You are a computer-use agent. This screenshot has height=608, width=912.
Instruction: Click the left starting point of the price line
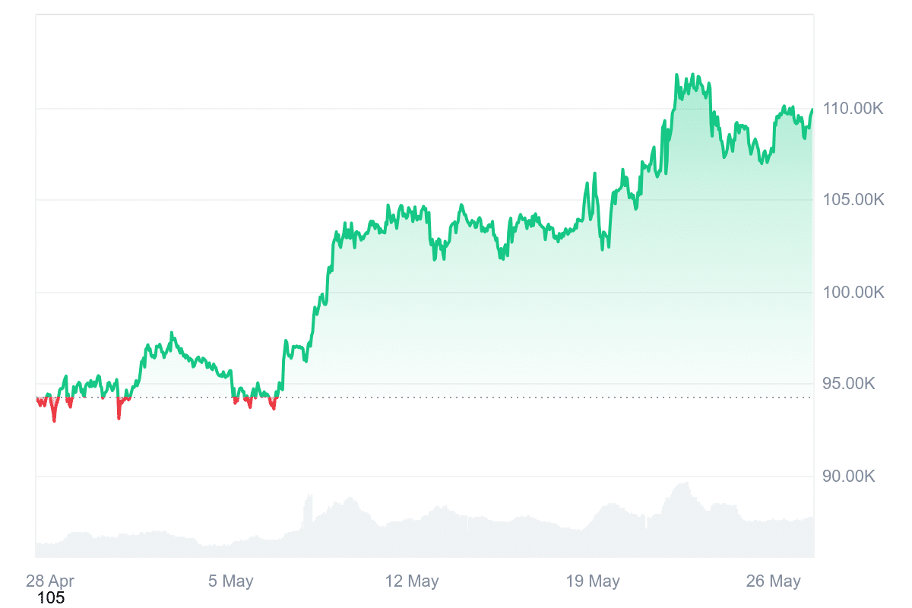(x=36, y=398)
